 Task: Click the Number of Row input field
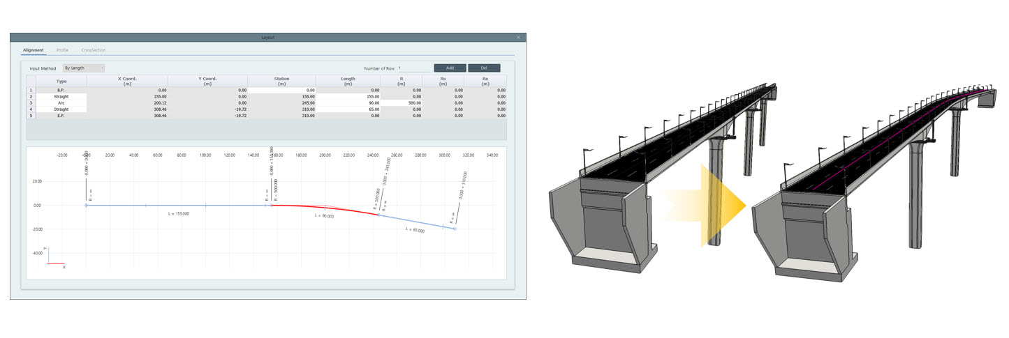[413, 68]
